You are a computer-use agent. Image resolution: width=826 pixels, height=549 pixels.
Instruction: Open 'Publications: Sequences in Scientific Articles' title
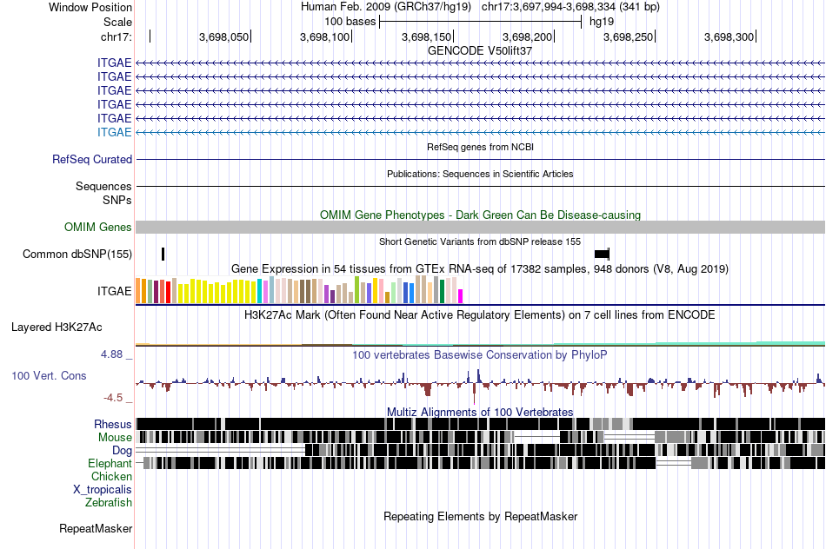(x=480, y=174)
